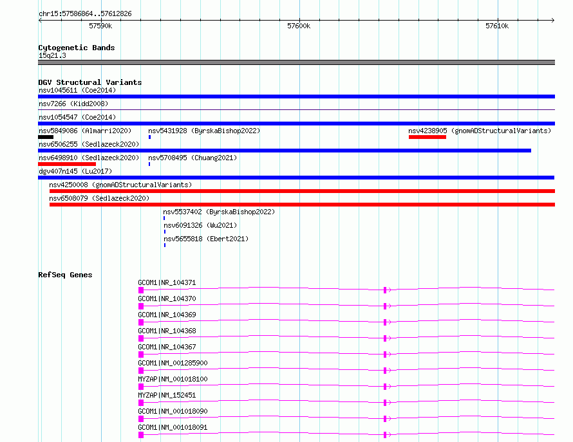Click the ruler's left arrow end
Screen dimensions: 573x442
[x=40, y=20]
